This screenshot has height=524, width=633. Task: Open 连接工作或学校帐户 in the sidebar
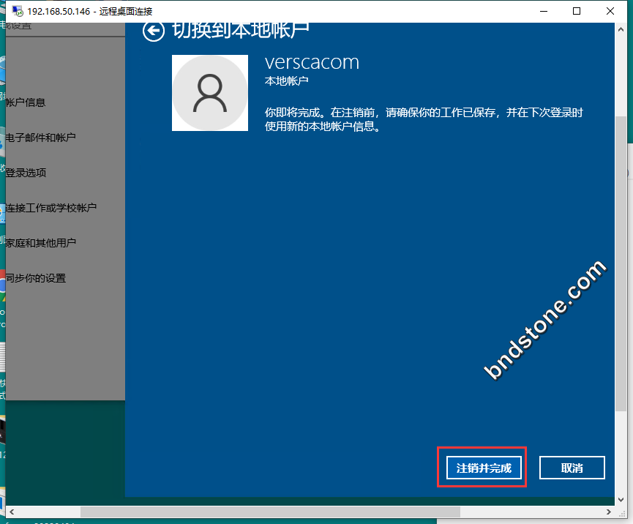pyautogui.click(x=50, y=208)
